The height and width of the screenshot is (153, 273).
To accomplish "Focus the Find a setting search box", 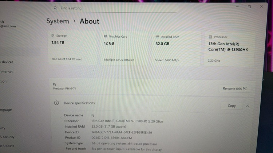I will [x=113, y=8].
